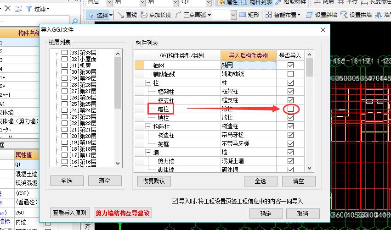Click 全选 under the component list
Viewport: 391px width, 230px height.
(x=261, y=181)
